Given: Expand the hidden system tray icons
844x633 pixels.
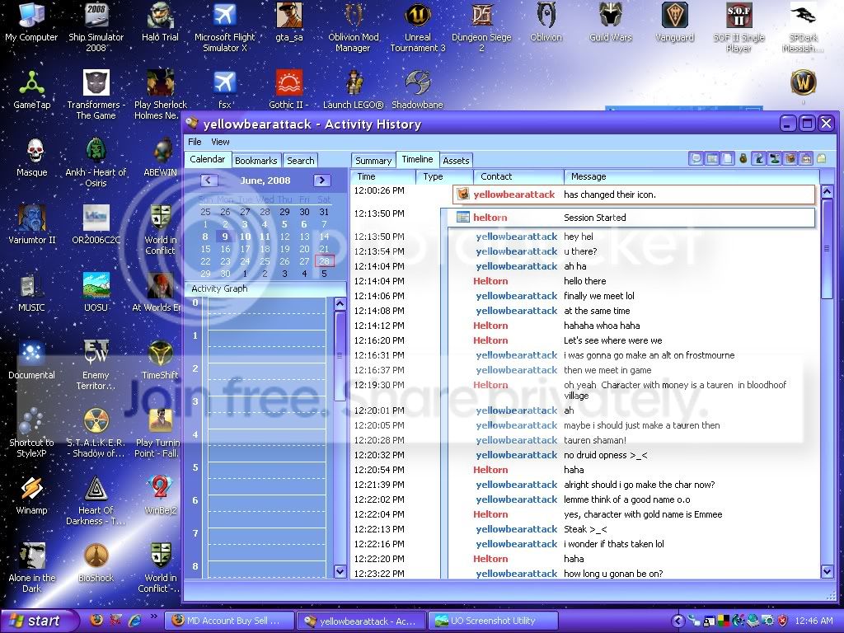Looking at the screenshot, I should pos(678,621).
